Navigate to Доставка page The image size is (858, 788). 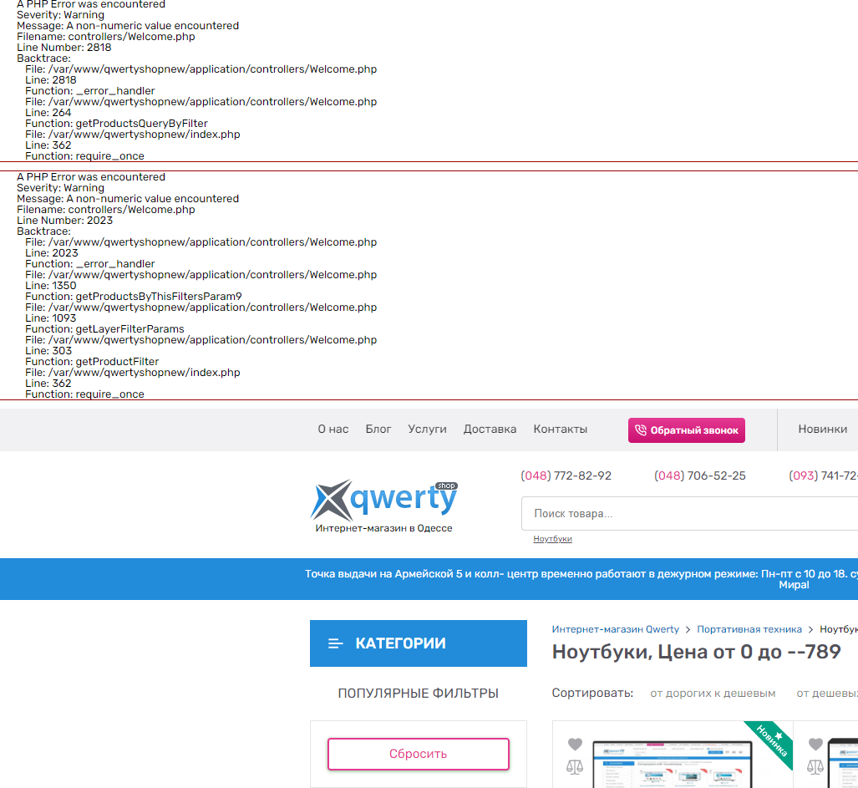[490, 430]
